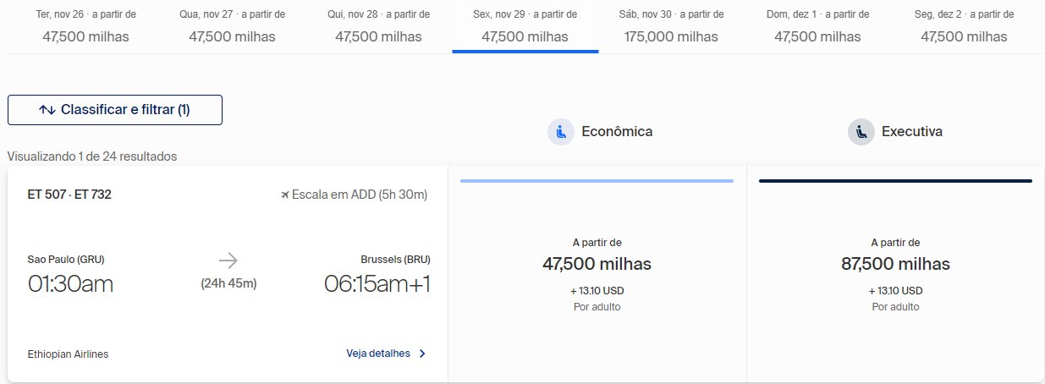Image resolution: width=1045 pixels, height=384 pixels.
Task: Select the Executiva 87,500 milhas fare
Action: coord(895,273)
